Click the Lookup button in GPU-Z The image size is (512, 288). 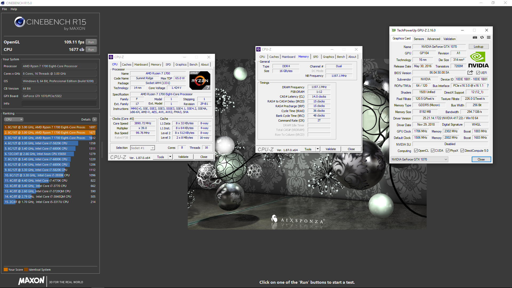tap(478, 47)
